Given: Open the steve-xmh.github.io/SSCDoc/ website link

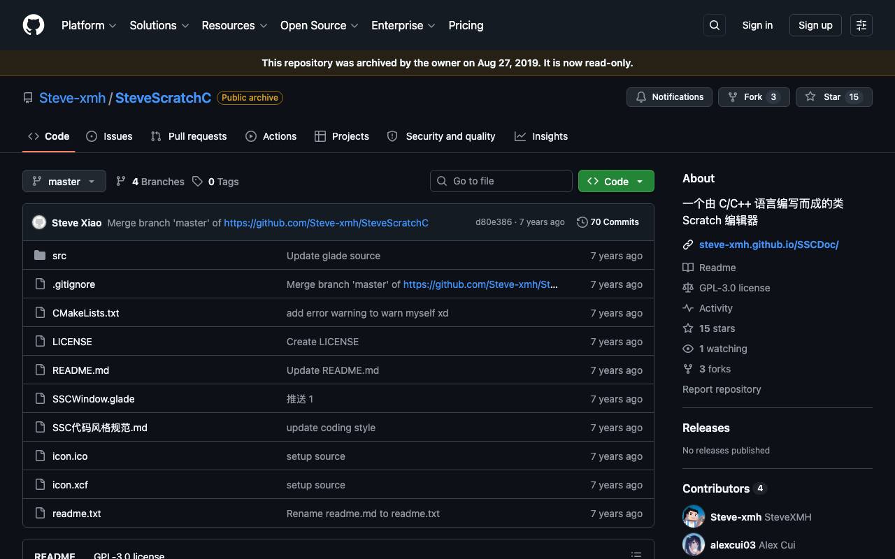Looking at the screenshot, I should pyautogui.click(x=769, y=245).
